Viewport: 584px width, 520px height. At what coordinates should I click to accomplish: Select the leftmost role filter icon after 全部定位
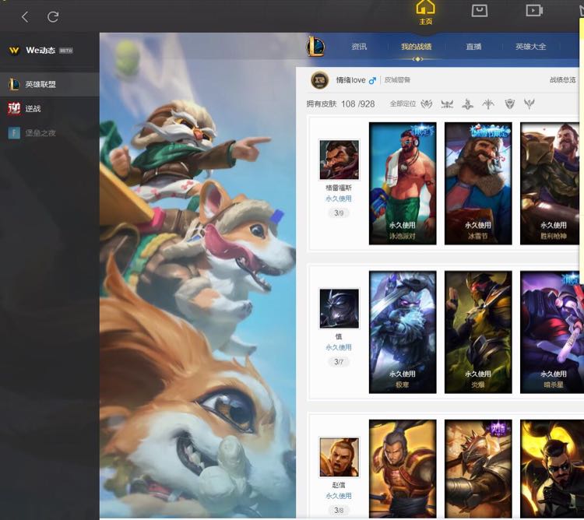[427, 104]
